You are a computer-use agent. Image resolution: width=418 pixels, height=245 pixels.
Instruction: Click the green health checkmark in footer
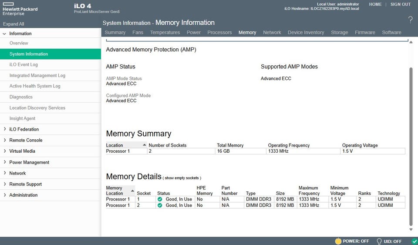click(414, 241)
